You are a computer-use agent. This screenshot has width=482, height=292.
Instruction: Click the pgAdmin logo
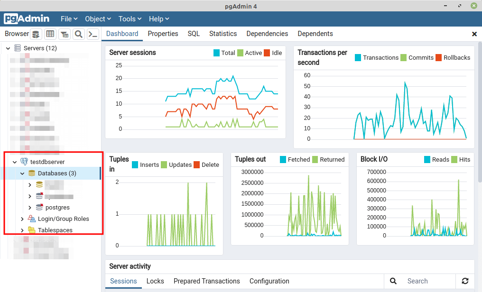[x=27, y=19]
